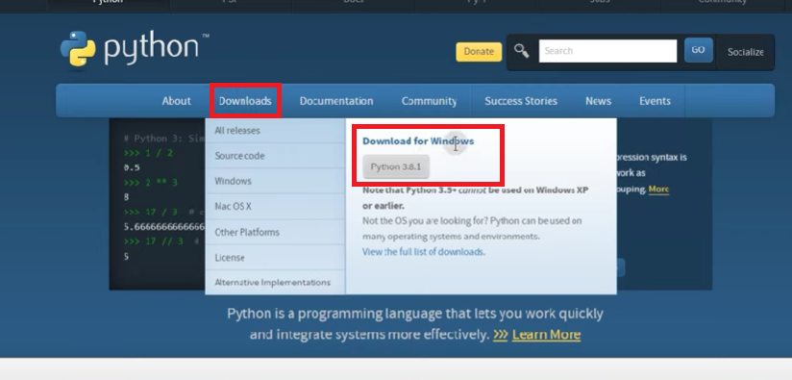
Task: Select Alternative Implementations in Downloads submenu
Action: click(x=275, y=282)
